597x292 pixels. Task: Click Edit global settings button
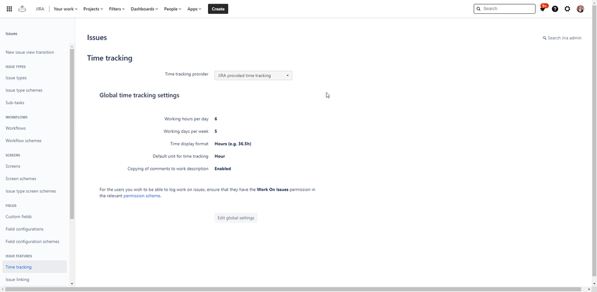pos(235,218)
